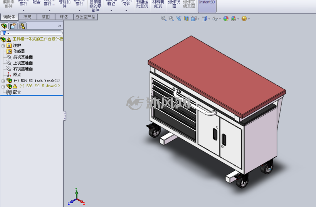Open Hide/Show Items dropdown arrow
The height and width of the screenshot is (207, 316).
[x=220, y=19]
